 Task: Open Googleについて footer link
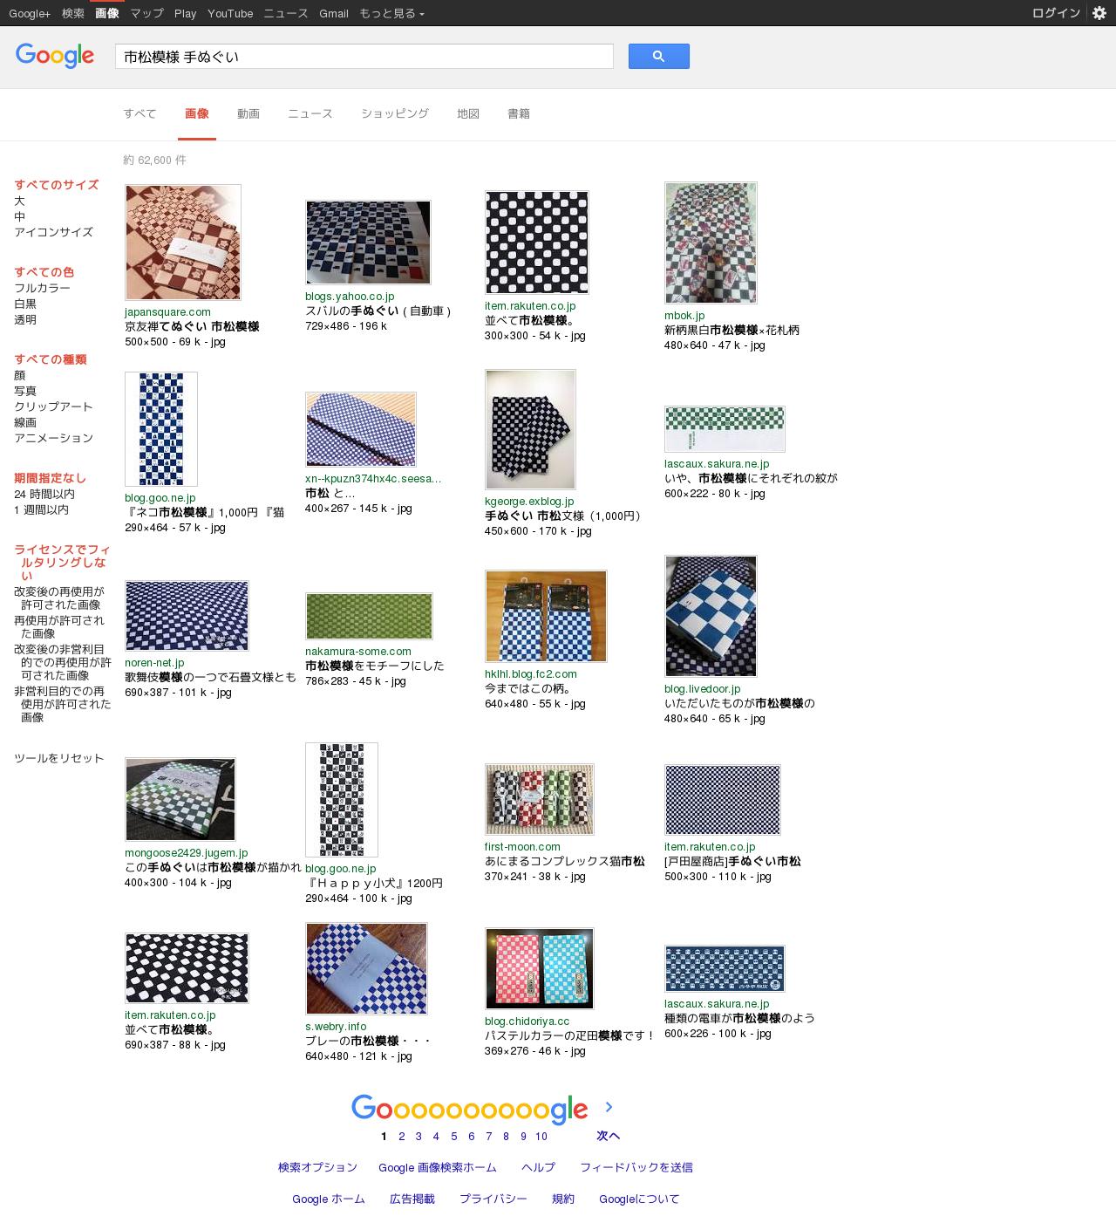[639, 1199]
